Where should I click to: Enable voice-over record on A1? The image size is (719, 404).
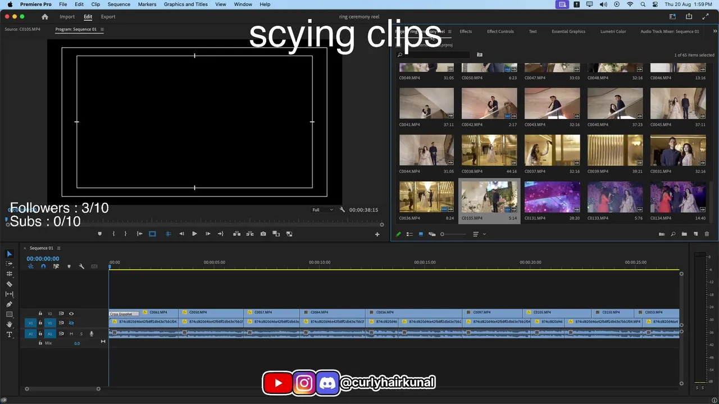point(92,334)
